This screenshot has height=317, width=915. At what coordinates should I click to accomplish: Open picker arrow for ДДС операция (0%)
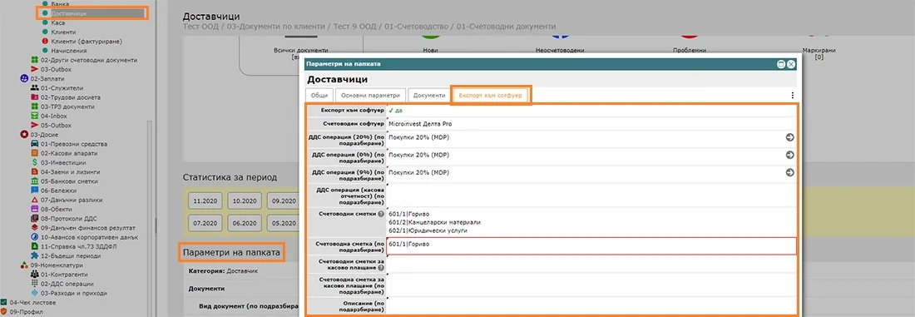[790, 156]
